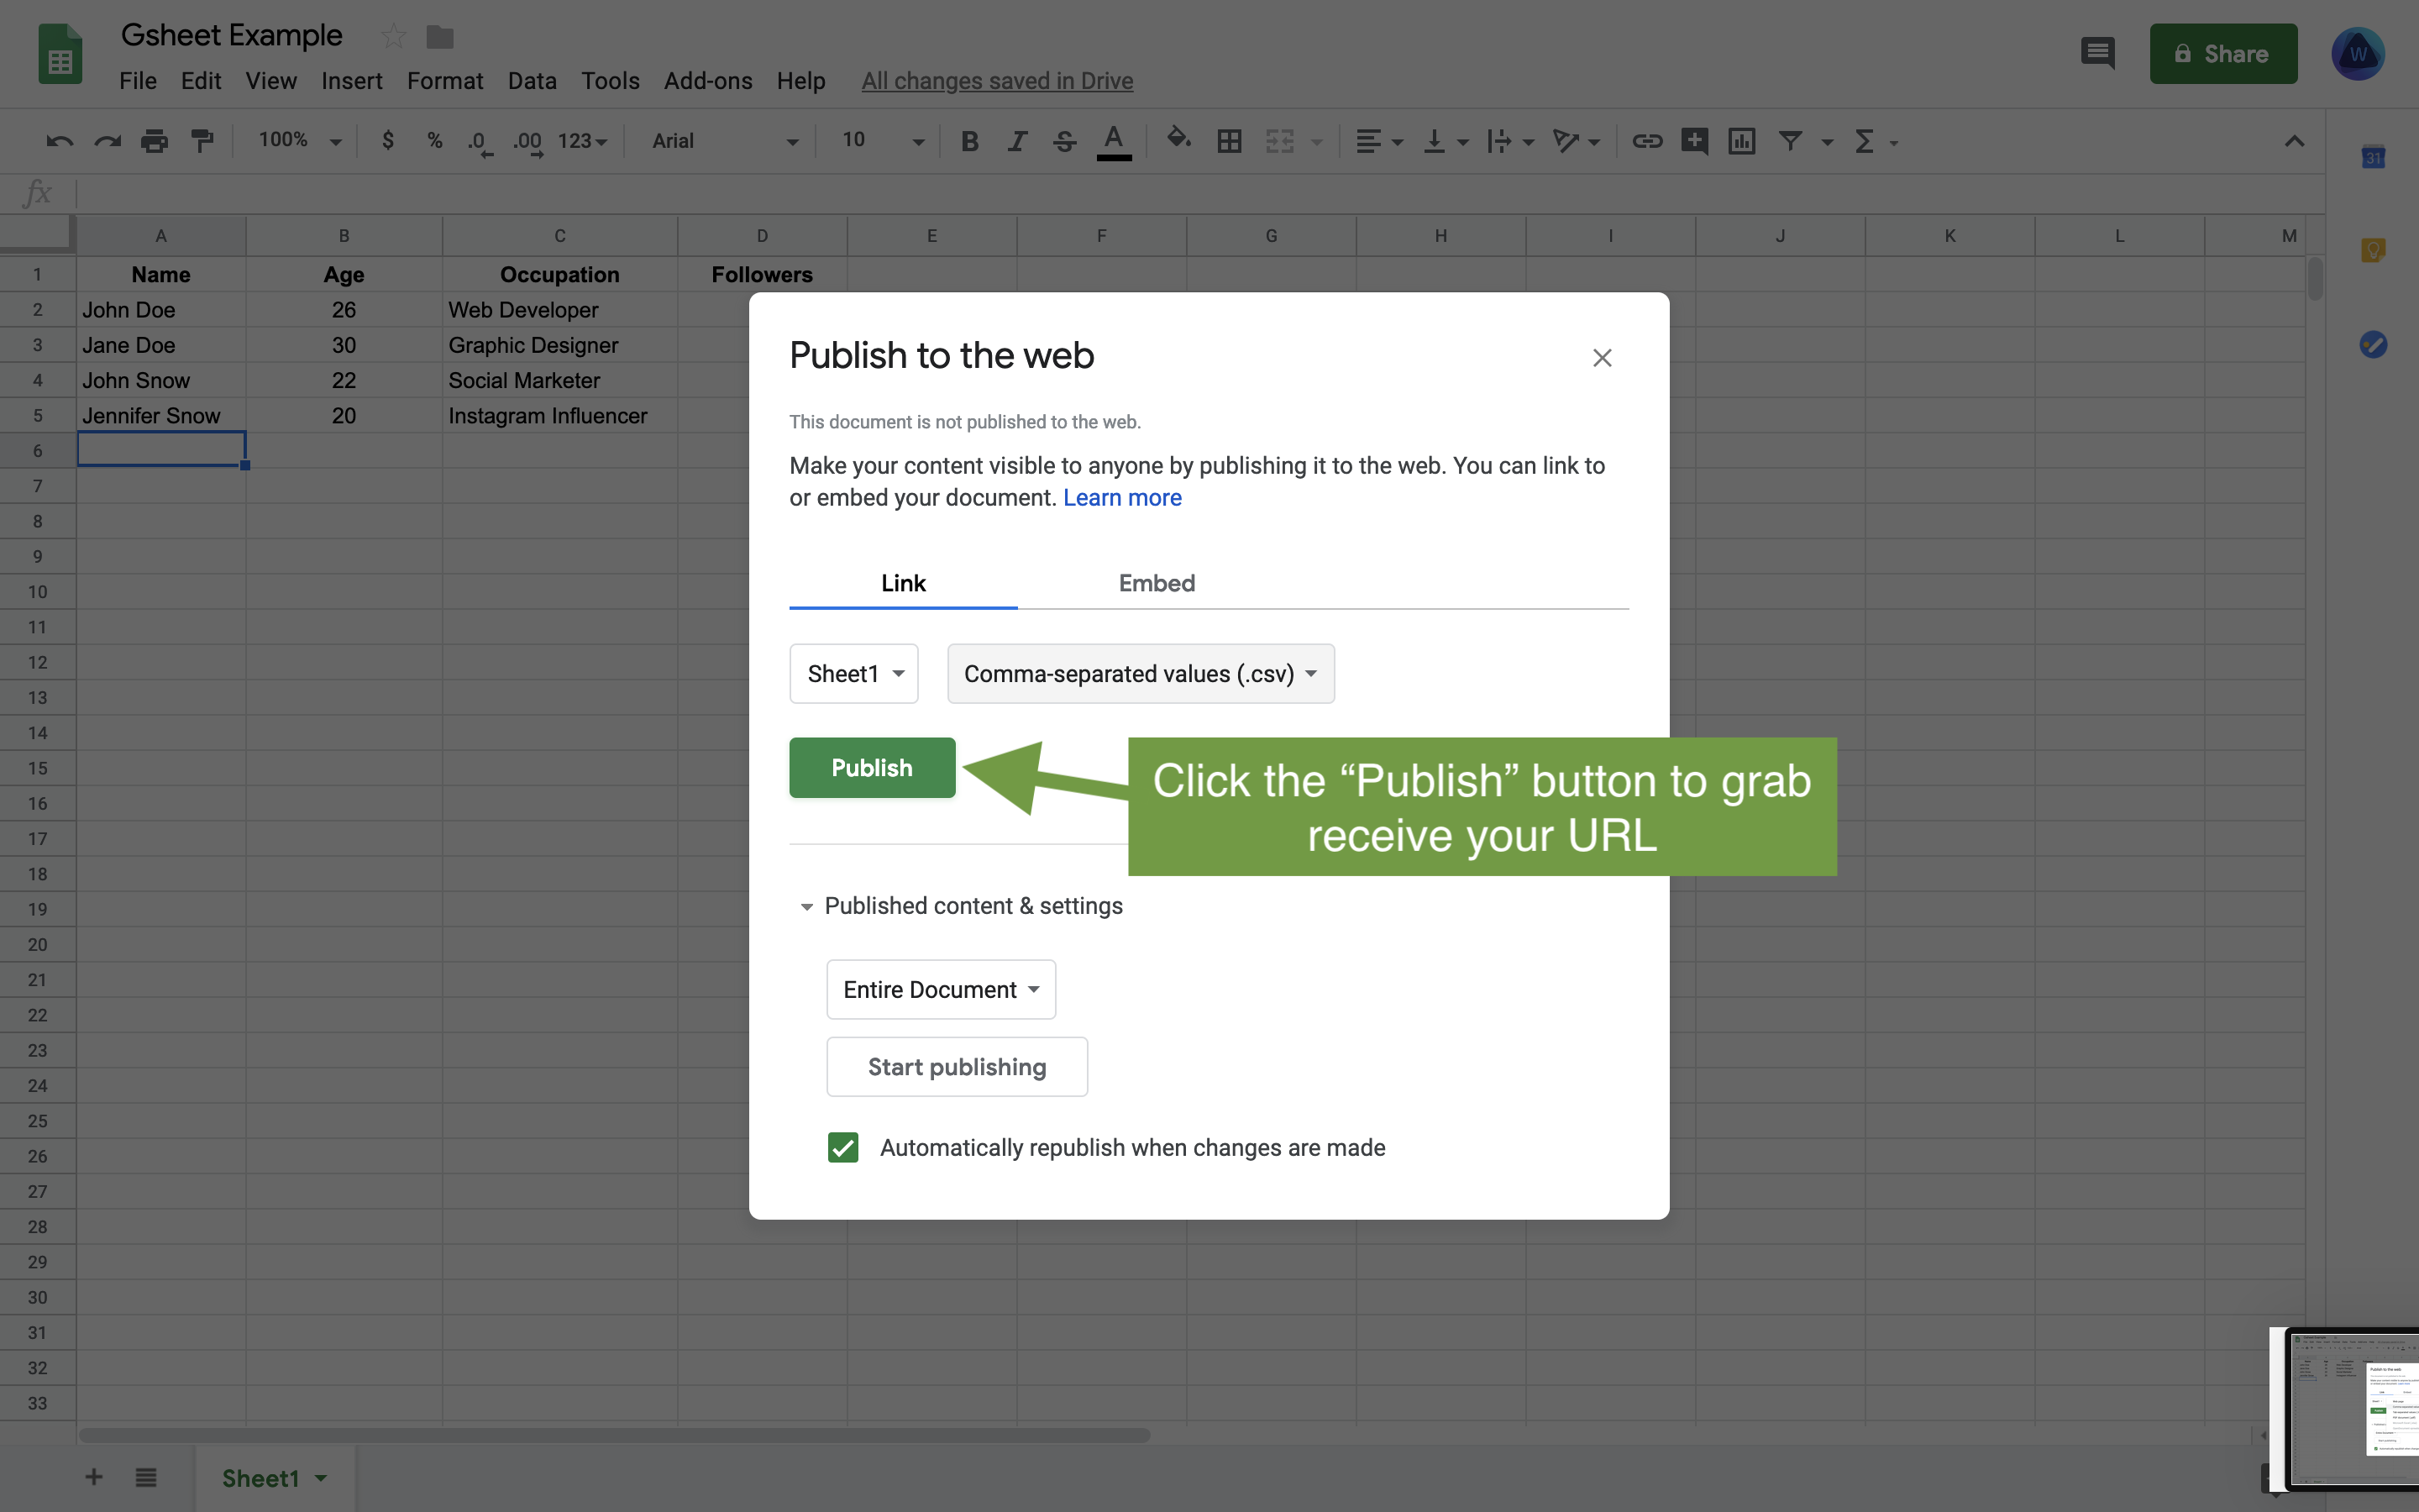Viewport: 2419px width, 1512px height.
Task: Open the File menu
Action: 138,81
